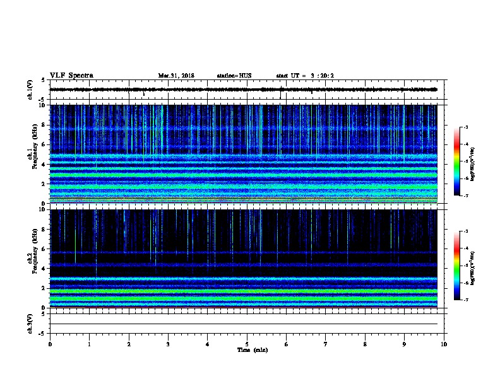
Task: Click the time axis tick label "1"
Action: click(x=89, y=344)
